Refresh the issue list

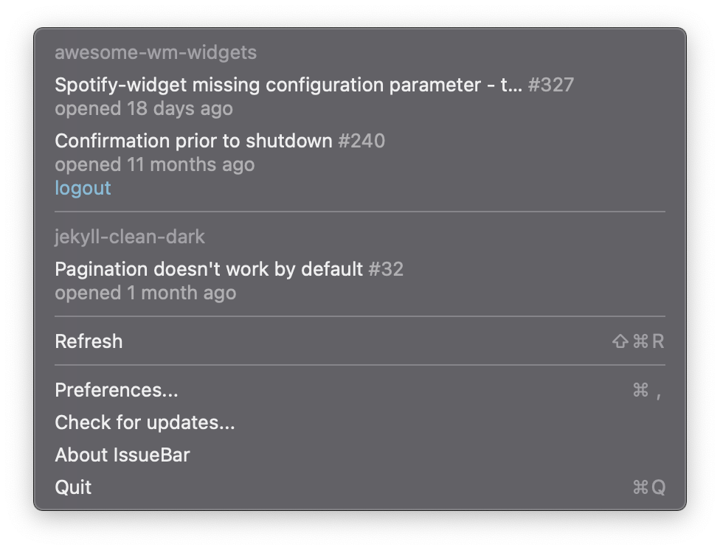click(x=89, y=341)
